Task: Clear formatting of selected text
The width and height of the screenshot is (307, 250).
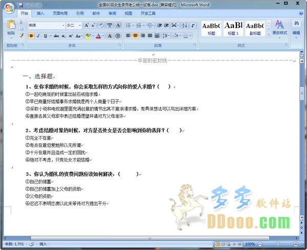Action: point(101,25)
